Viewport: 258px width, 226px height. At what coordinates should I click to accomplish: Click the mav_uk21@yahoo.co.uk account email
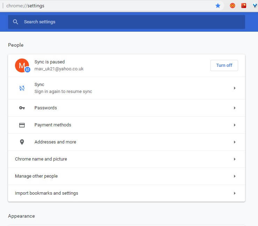click(59, 69)
